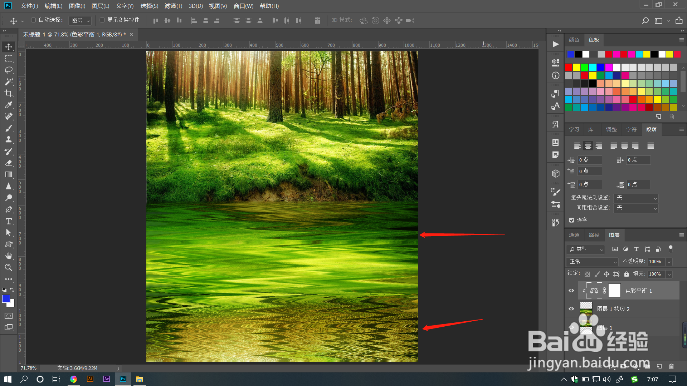This screenshot has height=386, width=687.
Task: Select the Gradient tool
Action: click(x=9, y=174)
